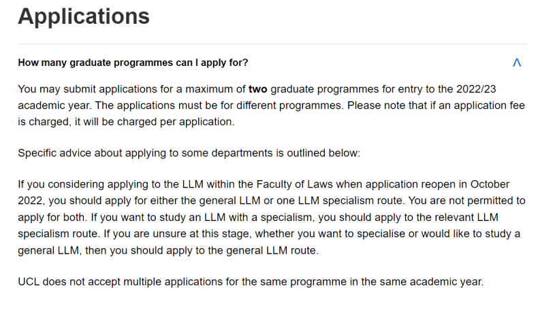The image size is (542, 310).
Task: Click the phrase "If you considering applying"
Action: tap(83, 184)
